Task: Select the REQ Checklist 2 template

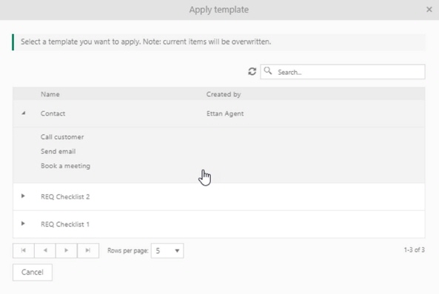Action: pyautogui.click(x=65, y=196)
